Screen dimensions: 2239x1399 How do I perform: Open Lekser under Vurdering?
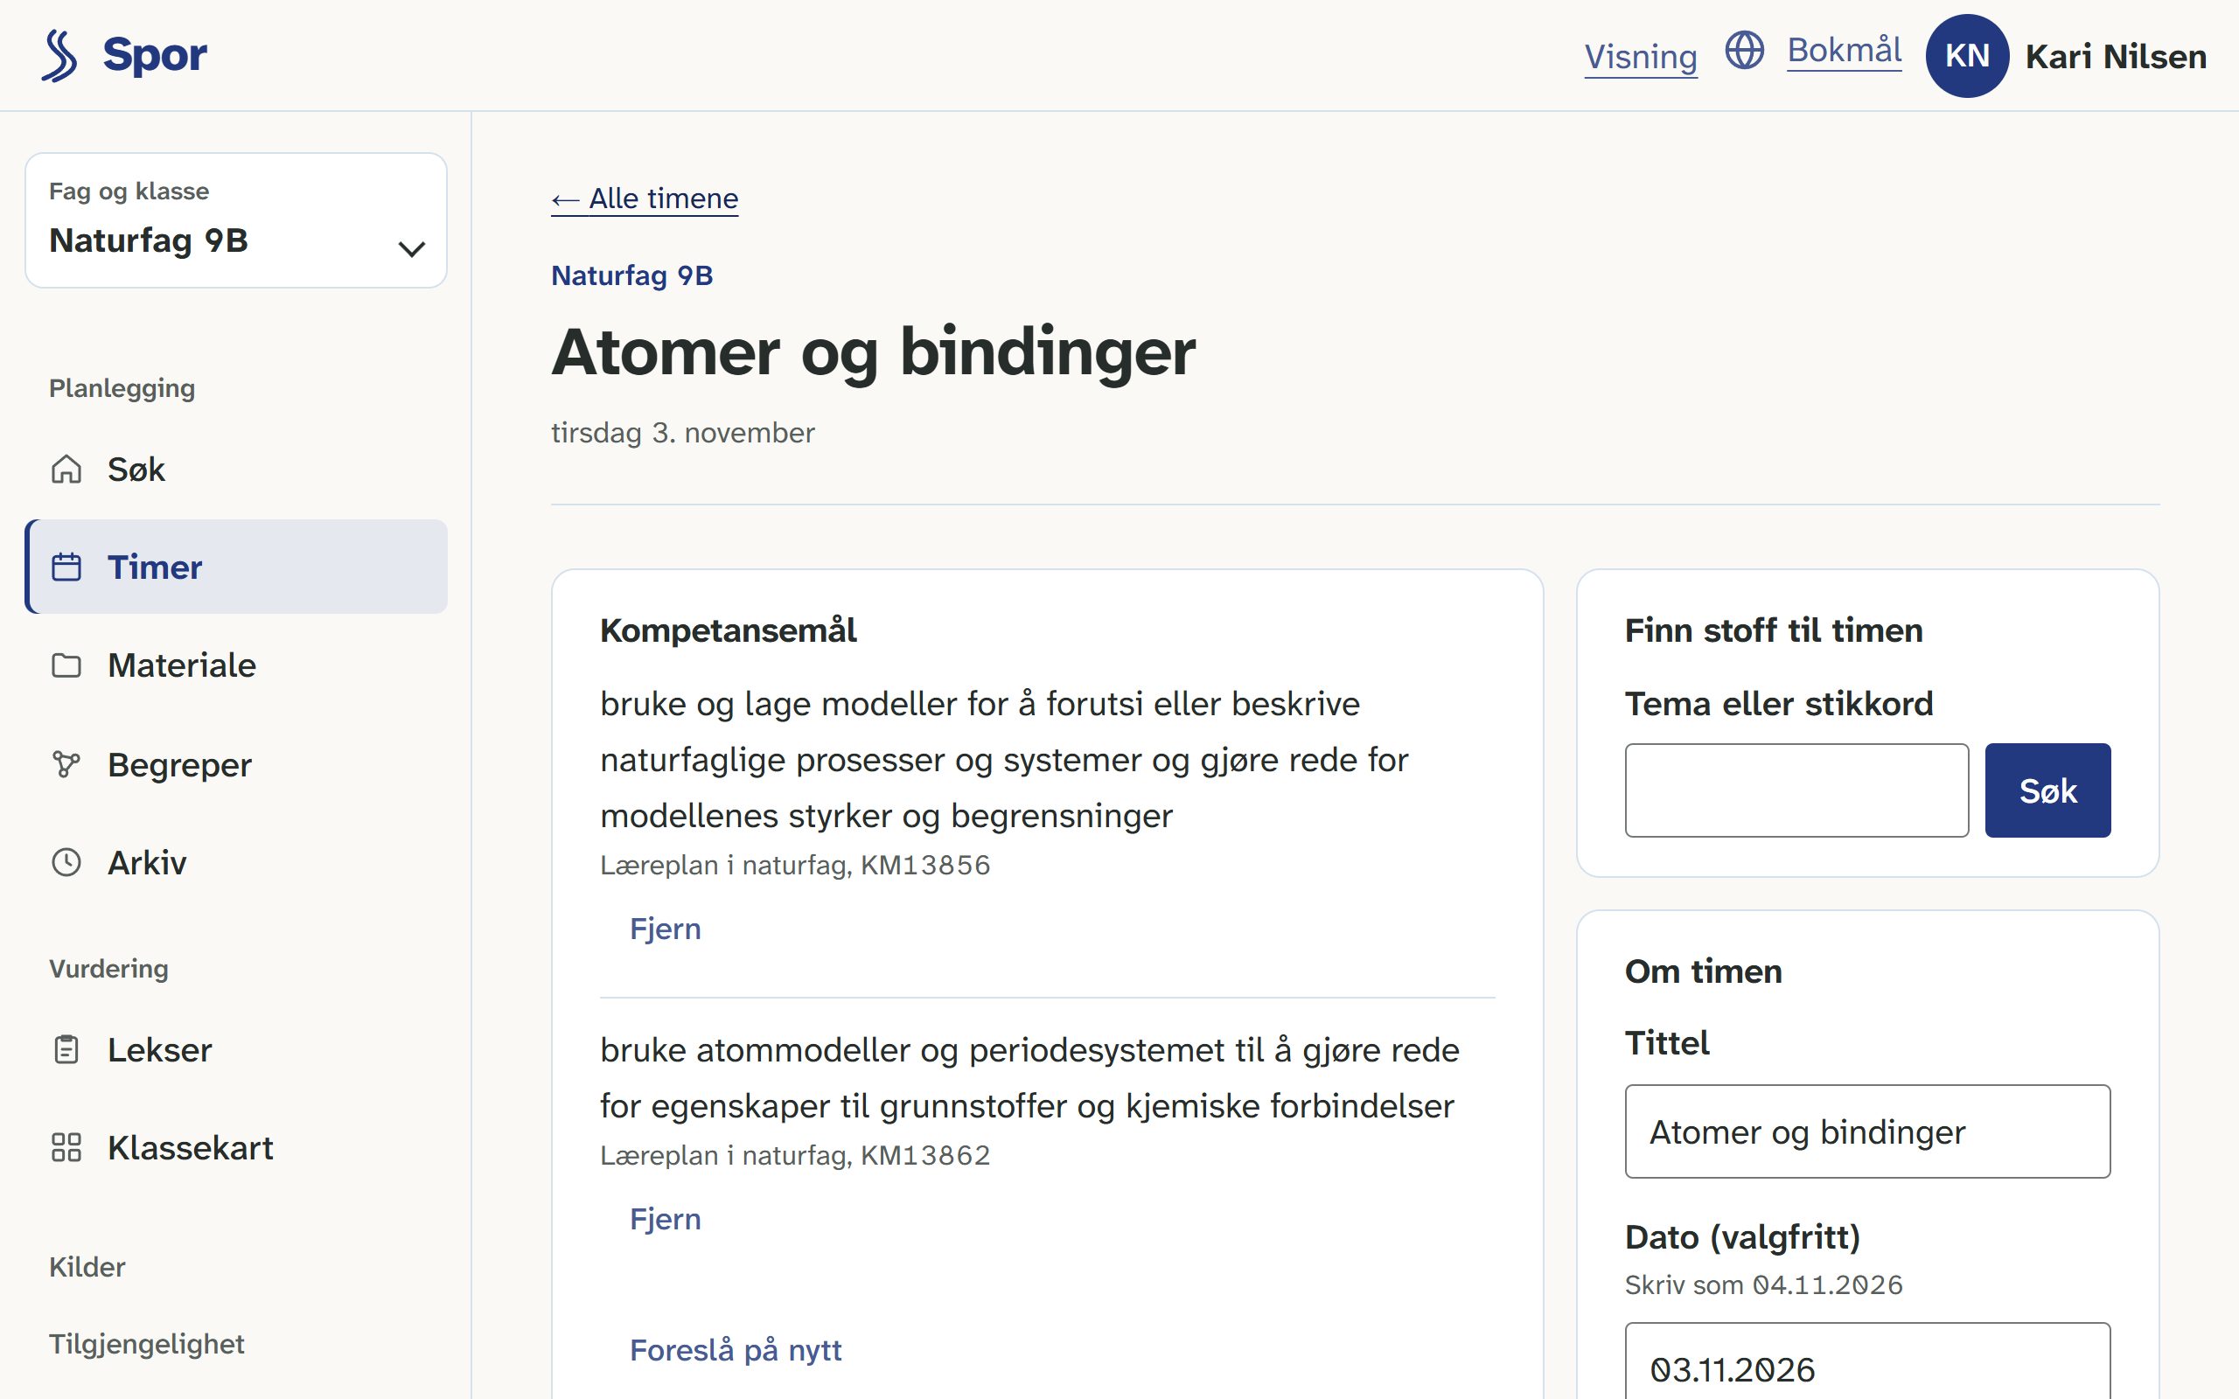236,1049
